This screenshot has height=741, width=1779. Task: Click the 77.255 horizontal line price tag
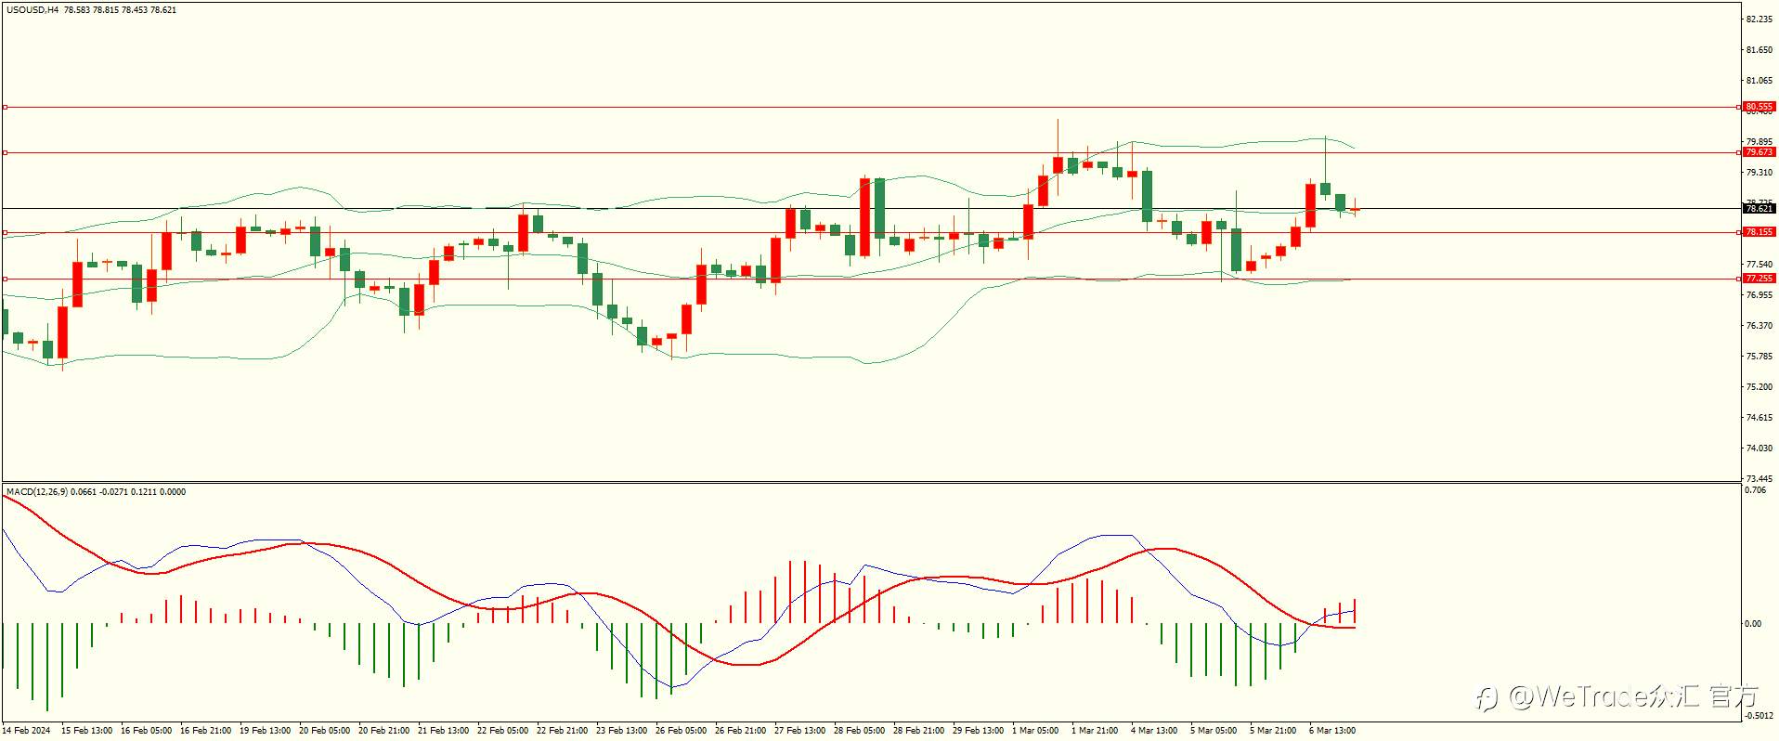[1759, 279]
